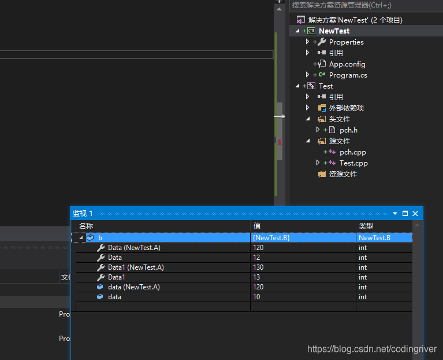Click the solution 'NewTest' icon

pos(300,20)
